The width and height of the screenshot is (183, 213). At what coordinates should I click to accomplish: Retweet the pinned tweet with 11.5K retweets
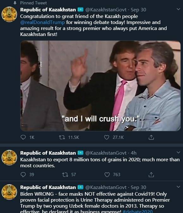click(62, 137)
